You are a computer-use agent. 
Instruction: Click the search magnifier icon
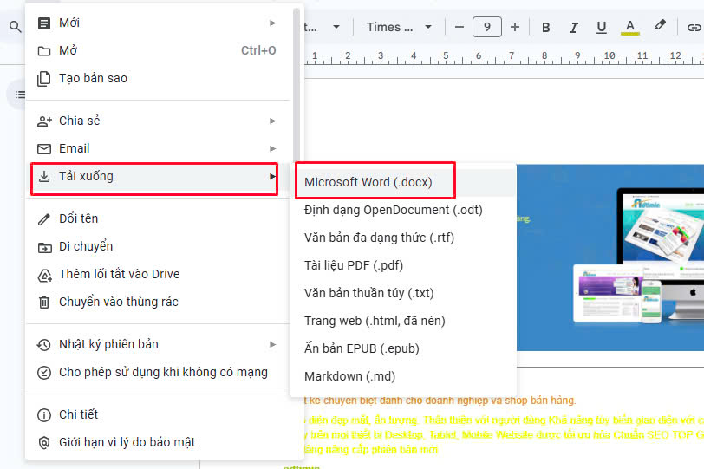tap(16, 27)
